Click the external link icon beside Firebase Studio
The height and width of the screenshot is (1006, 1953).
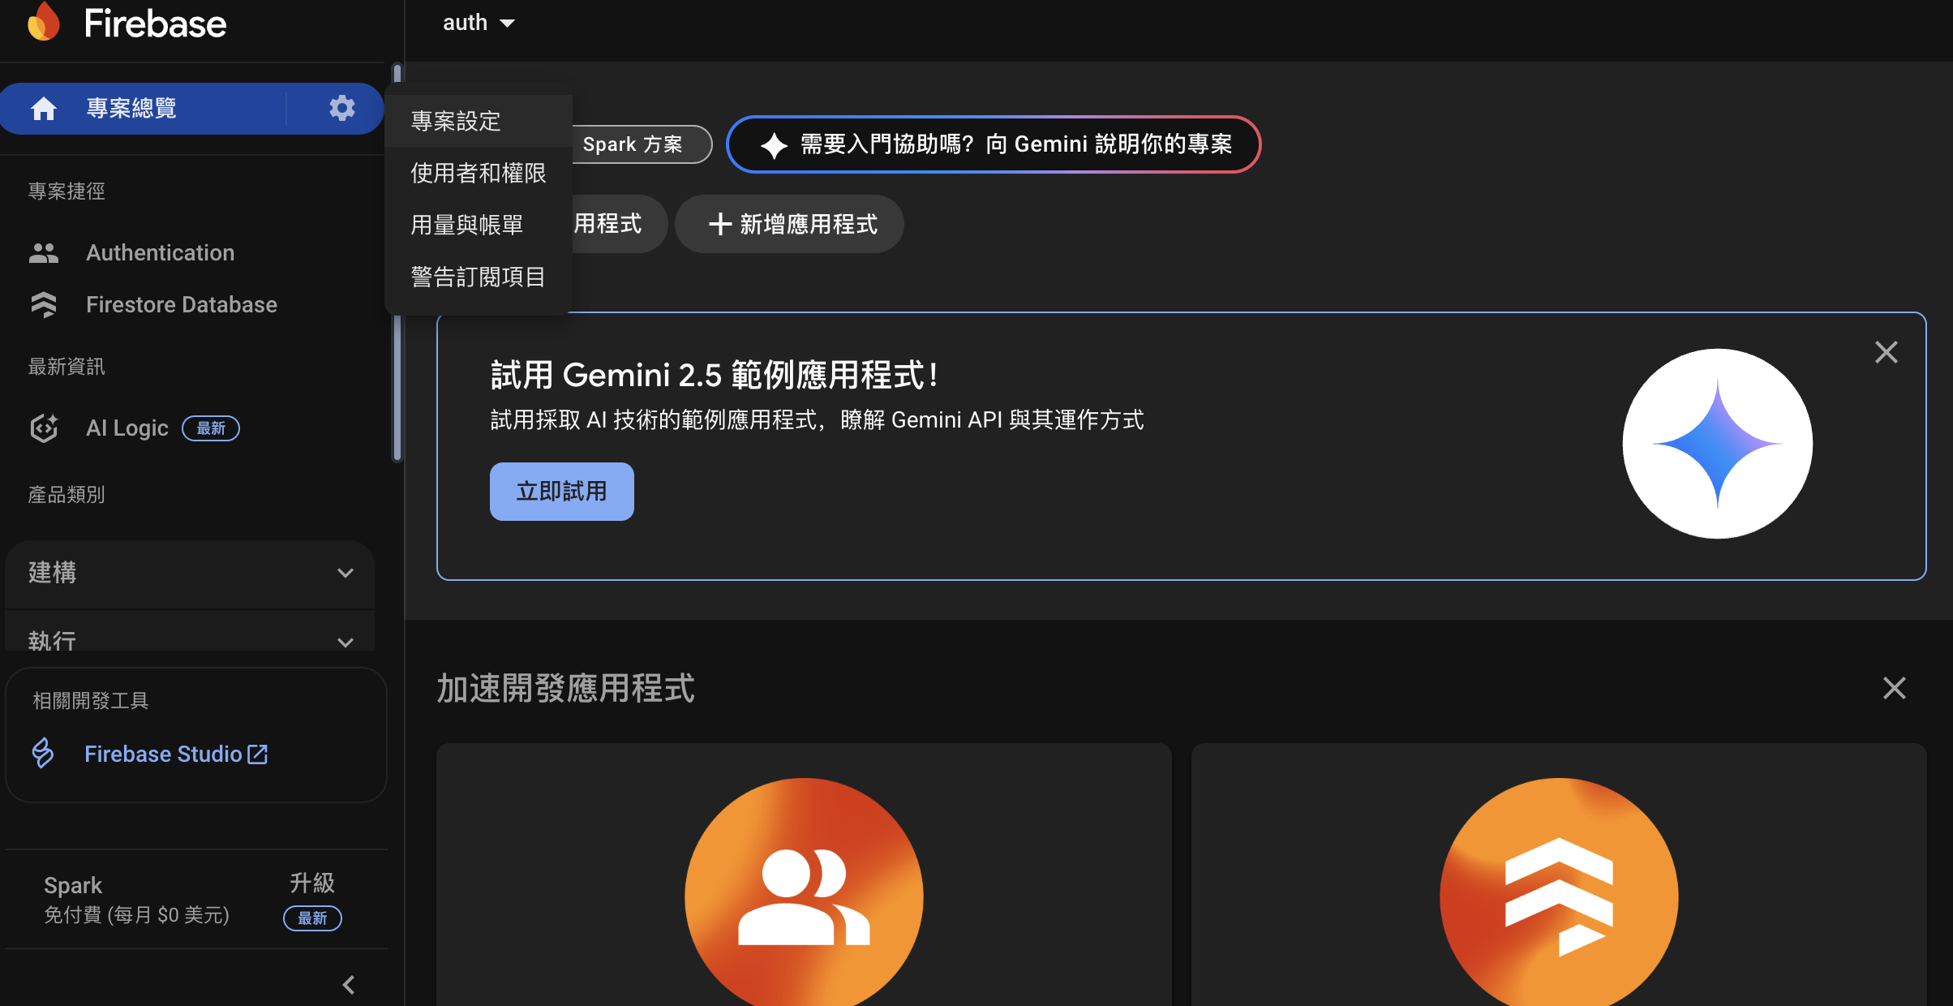pyautogui.click(x=257, y=754)
